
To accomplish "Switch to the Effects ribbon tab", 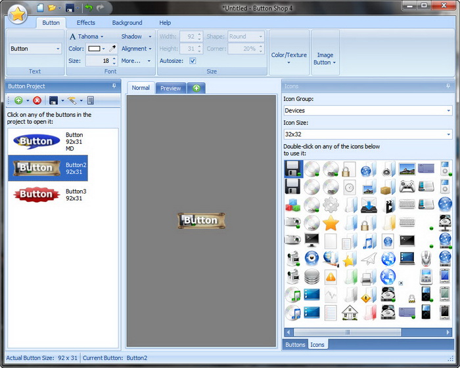I will click(x=86, y=23).
